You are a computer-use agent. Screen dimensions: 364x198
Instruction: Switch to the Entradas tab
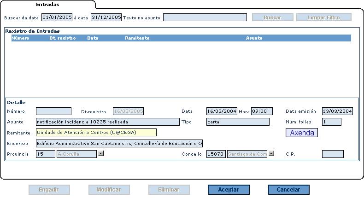tap(47, 4)
